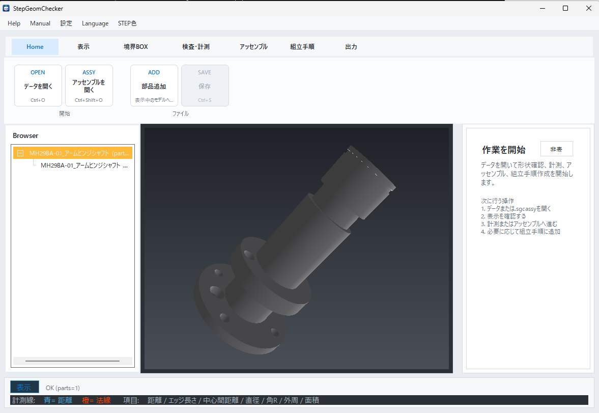Switch to the 組立手順 tab
The width and height of the screenshot is (599, 413).
(302, 47)
